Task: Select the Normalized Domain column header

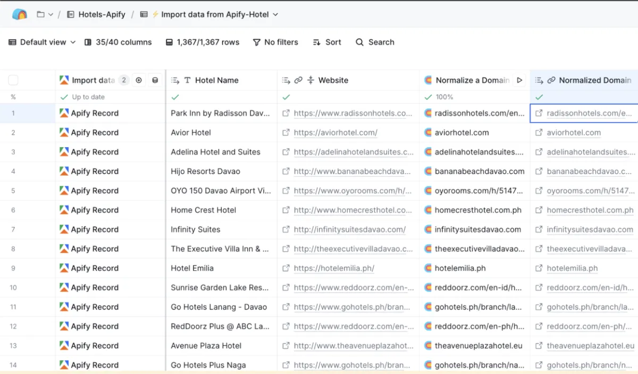Action: pos(584,80)
